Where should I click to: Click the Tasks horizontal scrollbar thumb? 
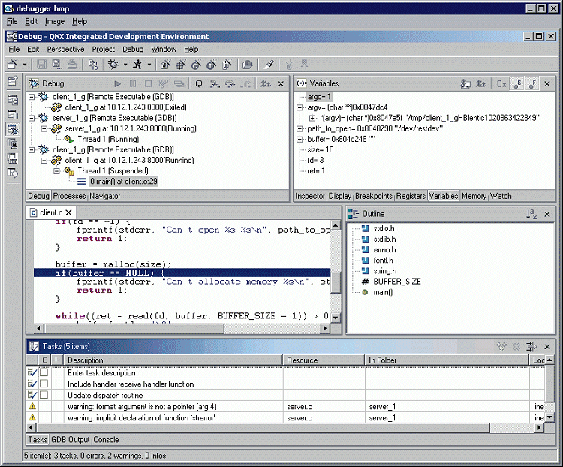pyautogui.click(x=263, y=428)
